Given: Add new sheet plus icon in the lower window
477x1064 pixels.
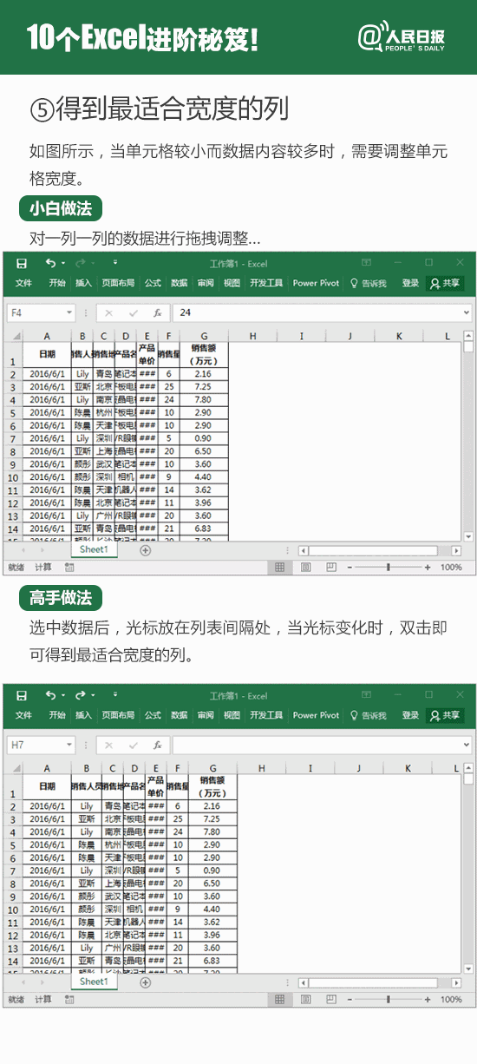Looking at the screenshot, I should (x=145, y=982).
